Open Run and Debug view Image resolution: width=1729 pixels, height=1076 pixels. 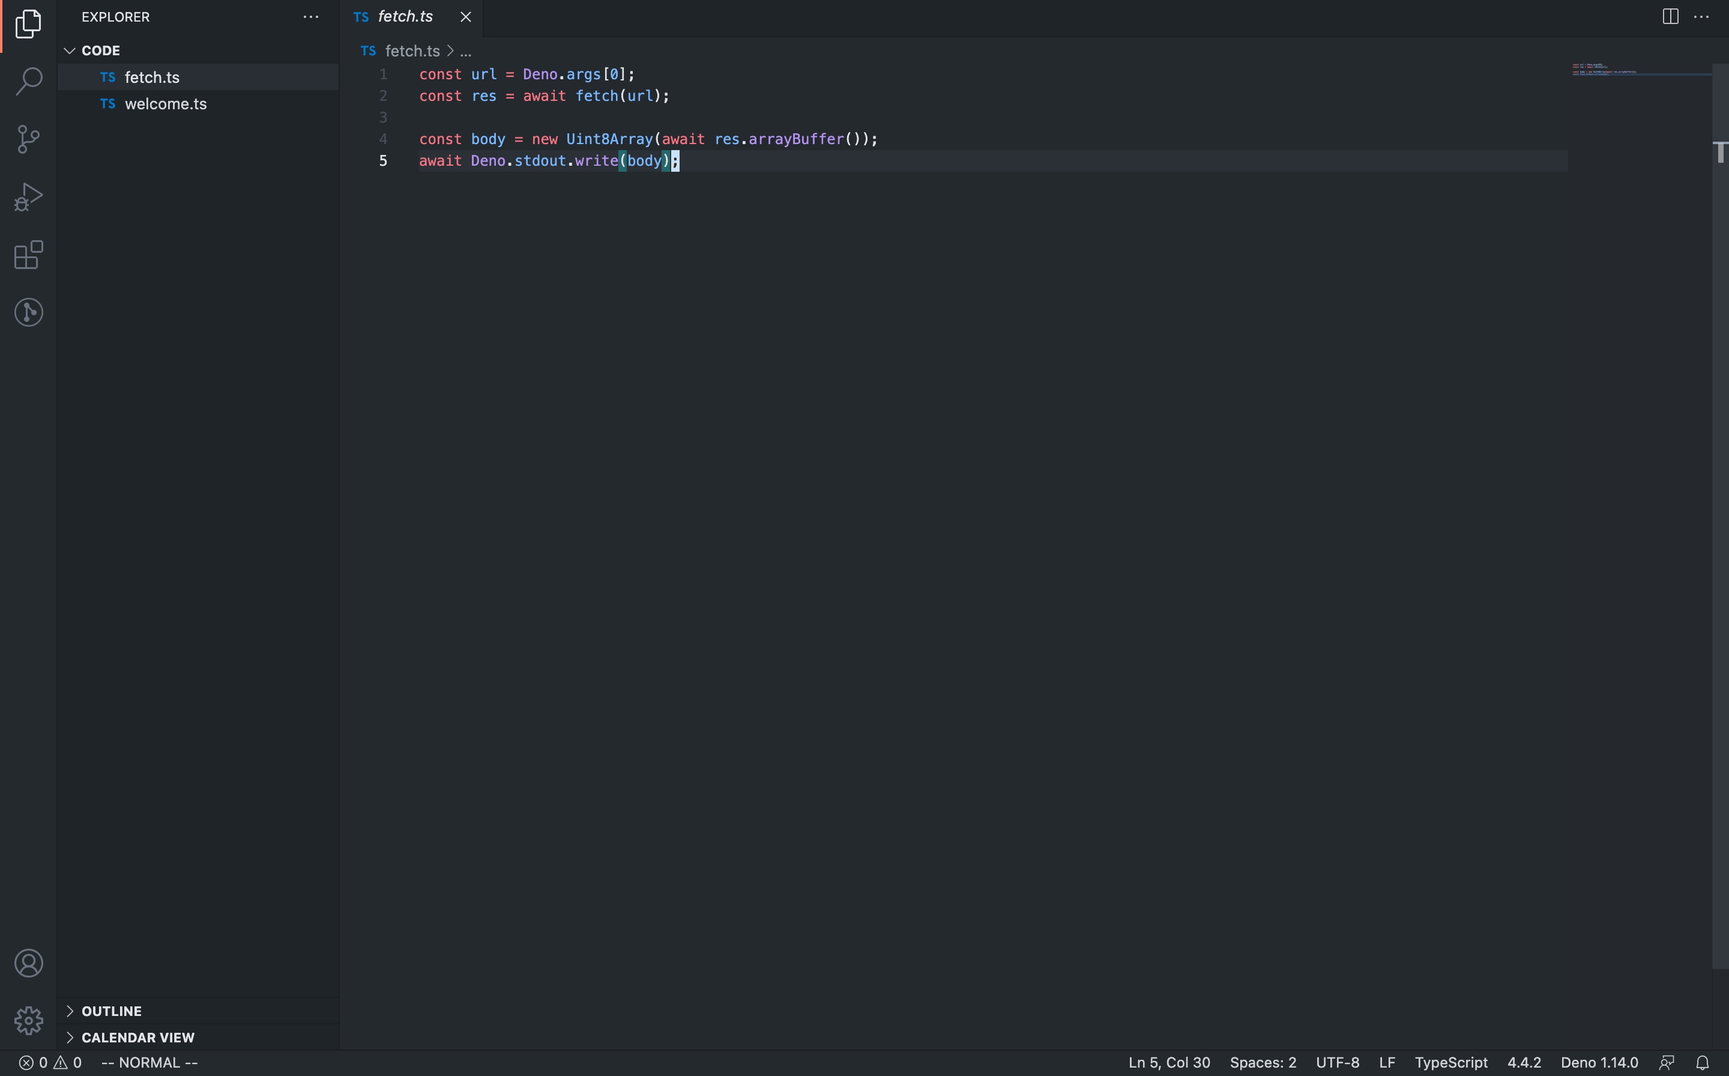(28, 197)
